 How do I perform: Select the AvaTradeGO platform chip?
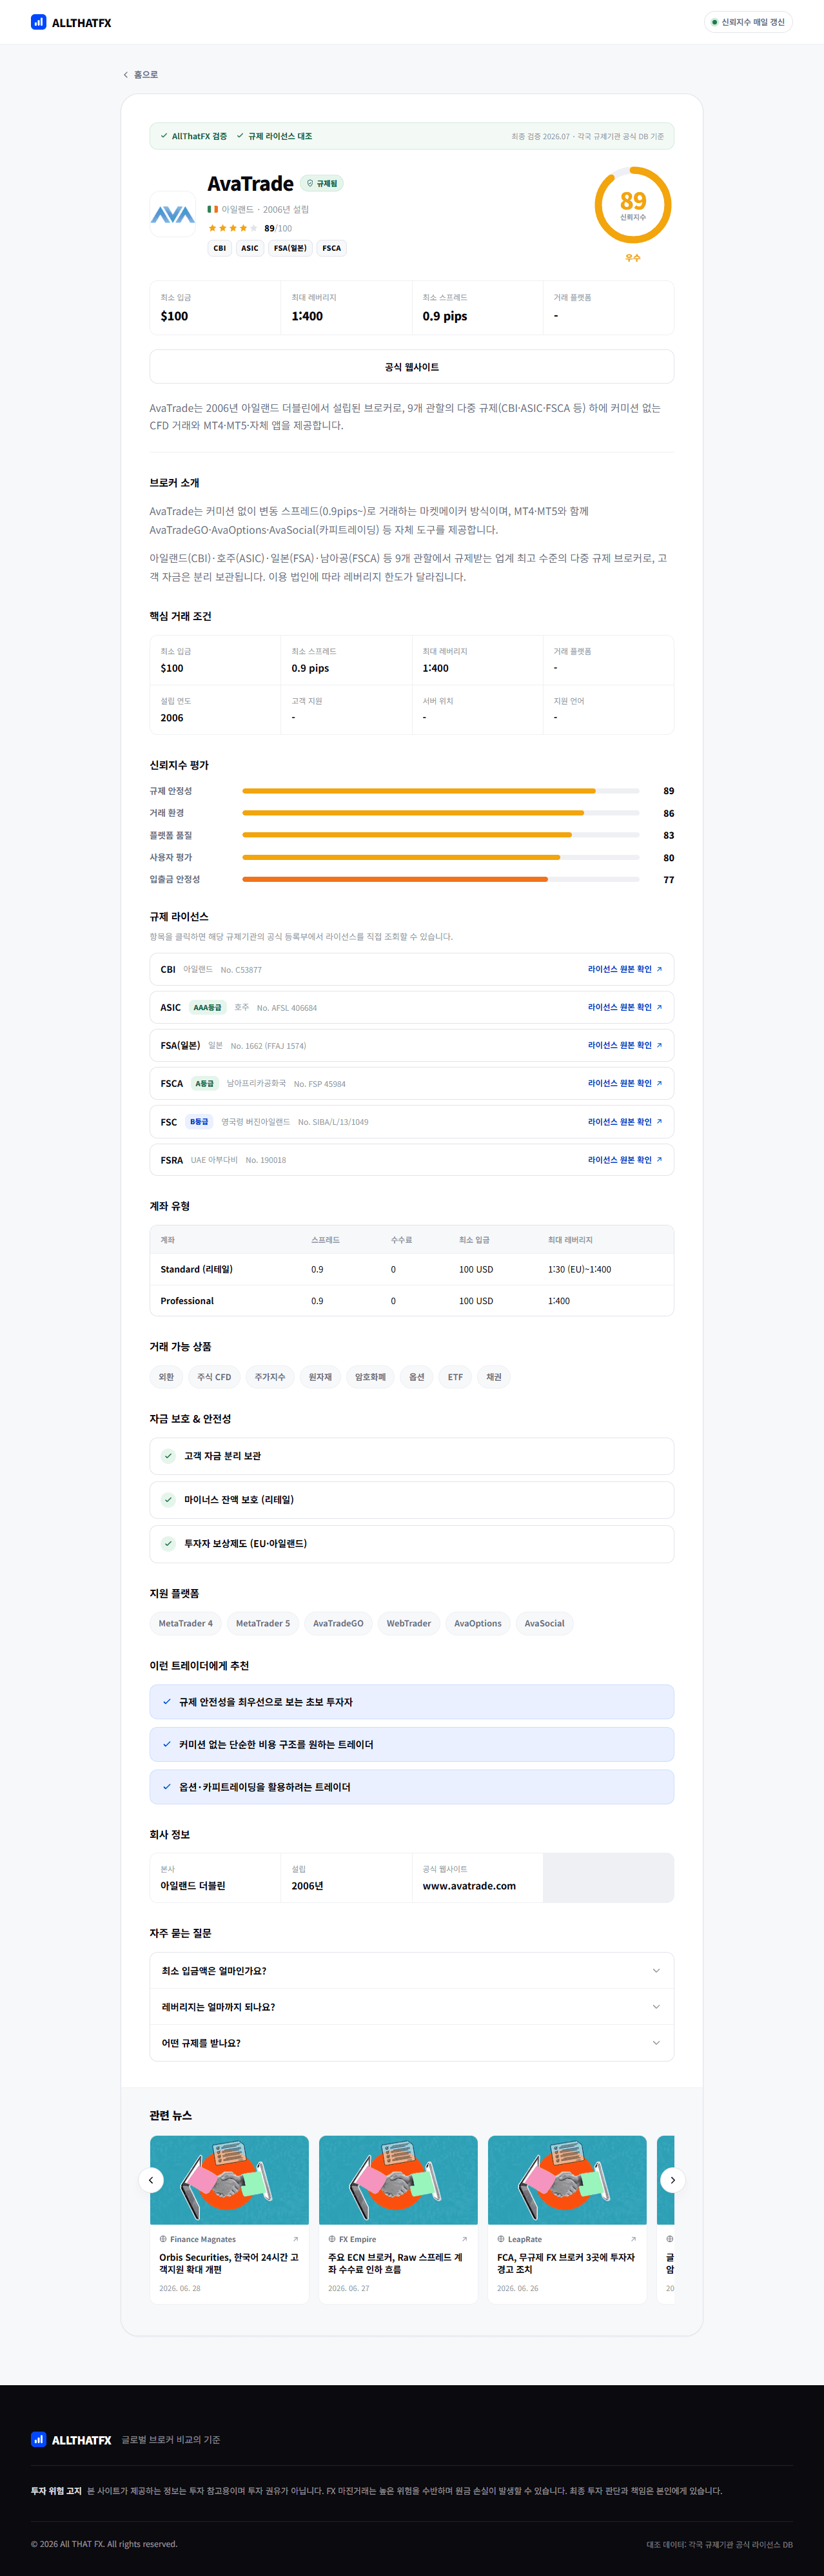338,1623
